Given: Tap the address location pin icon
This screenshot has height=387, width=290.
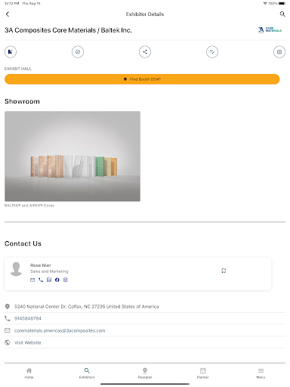Looking at the screenshot, I should click(8, 306).
